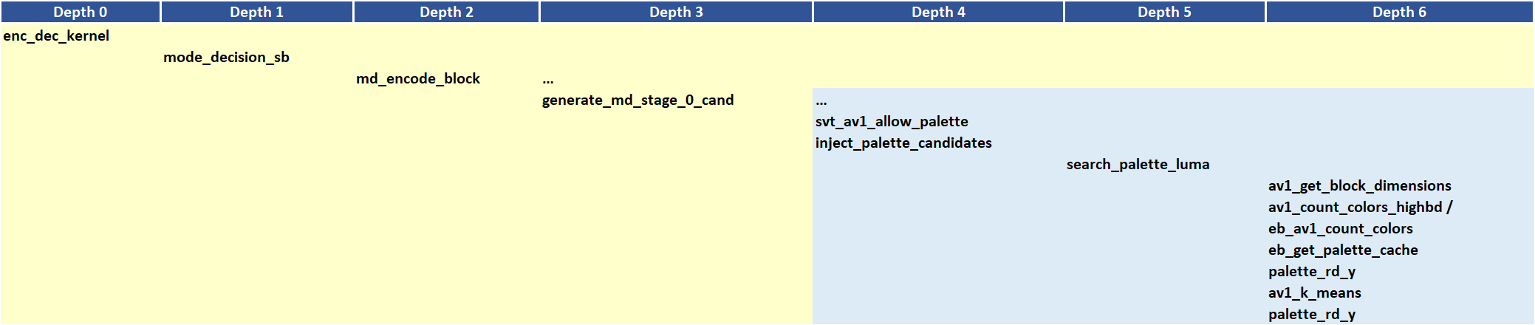Select the svt_av1_allow_palette cell
The height and width of the screenshot is (325, 1535).
click(x=892, y=122)
